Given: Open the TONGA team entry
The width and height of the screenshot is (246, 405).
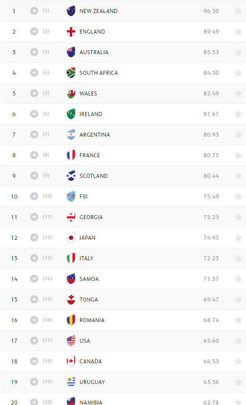Looking at the screenshot, I should click(89, 299).
